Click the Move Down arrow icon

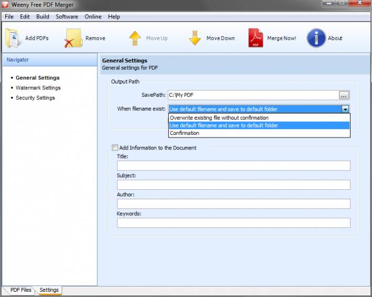(195, 38)
